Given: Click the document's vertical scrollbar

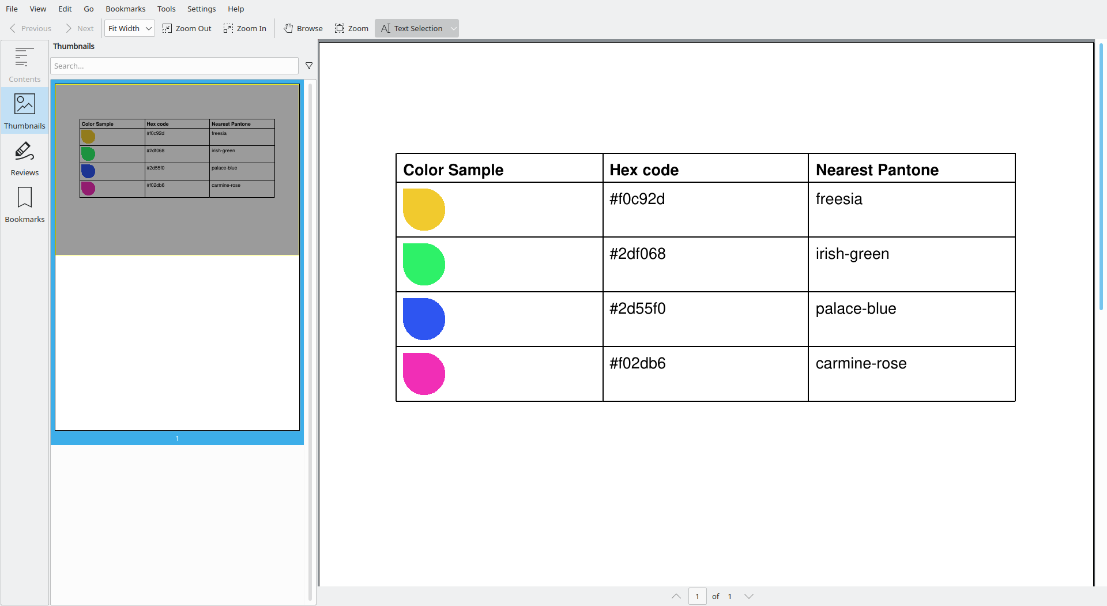Looking at the screenshot, I should click(1101, 176).
